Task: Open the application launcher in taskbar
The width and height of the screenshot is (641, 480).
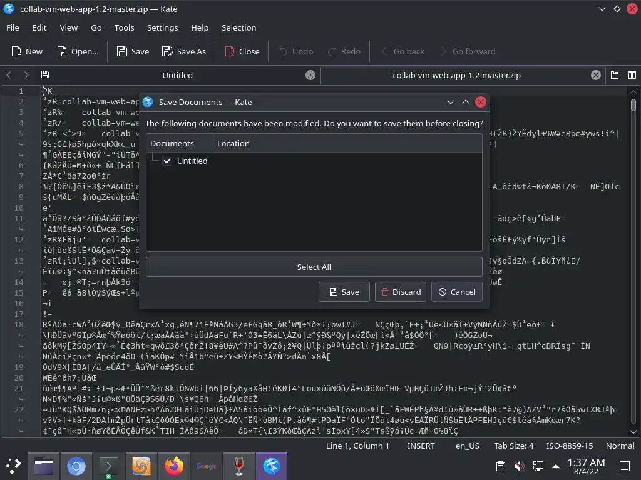Action: tap(14, 466)
